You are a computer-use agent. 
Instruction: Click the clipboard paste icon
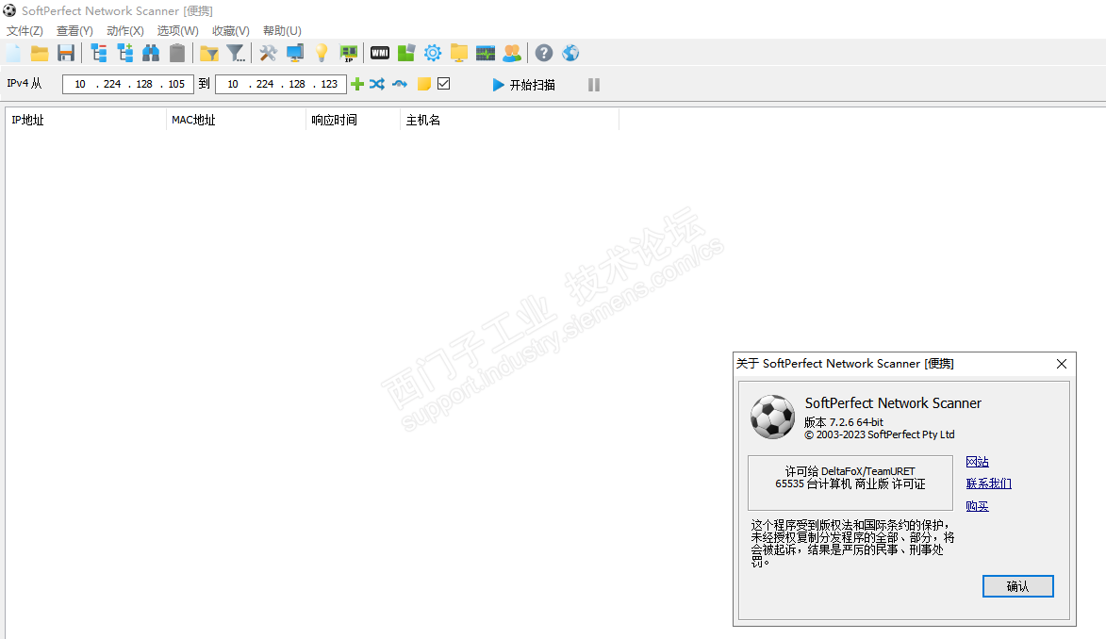tap(177, 53)
